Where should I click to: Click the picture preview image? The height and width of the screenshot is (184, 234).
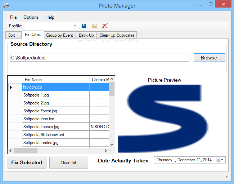coord(163,118)
